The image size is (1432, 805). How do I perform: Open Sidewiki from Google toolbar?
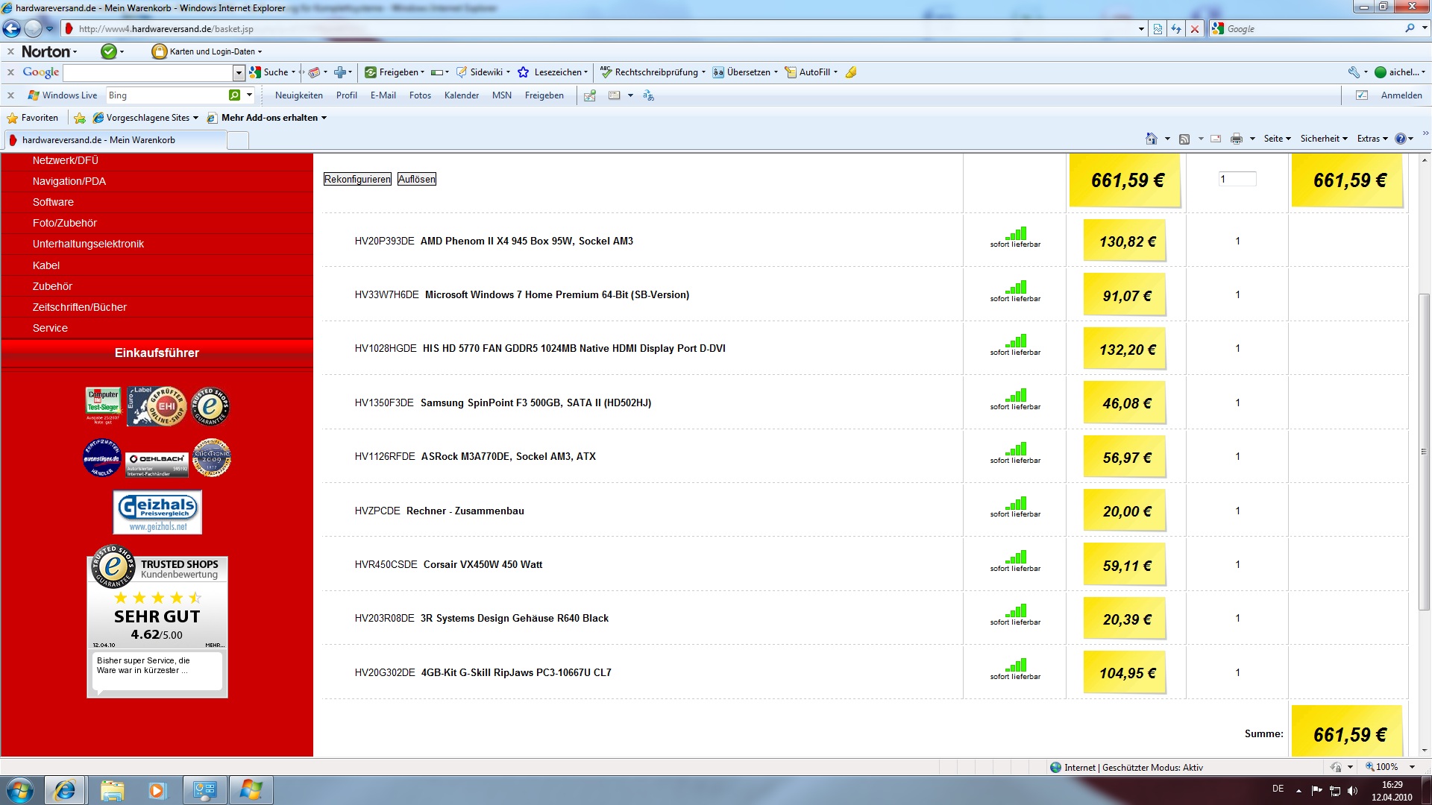click(483, 72)
